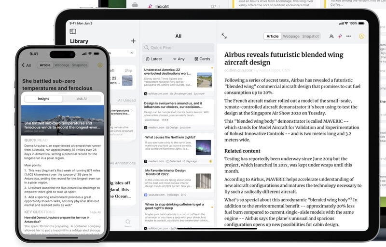
Task: Open When to stop drinking caffeine card
Action: (178, 216)
